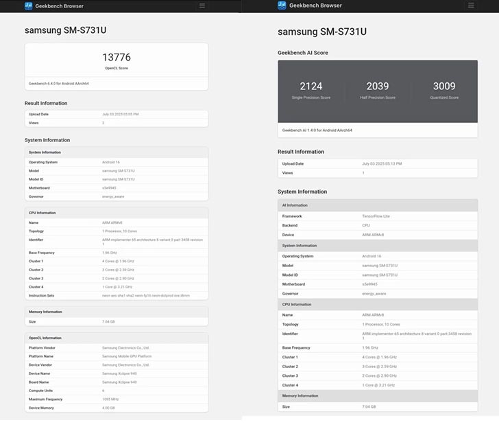Click the 2039 Half Precision score
Viewport: 499px width, 425px height.
(378, 86)
